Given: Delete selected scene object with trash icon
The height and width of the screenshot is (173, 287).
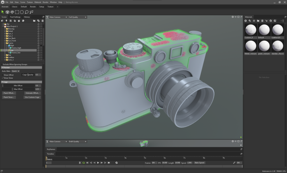Looking at the screenshot, I should pos(43,21).
